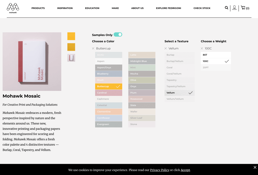Select the 80T weight

pos(216,55)
